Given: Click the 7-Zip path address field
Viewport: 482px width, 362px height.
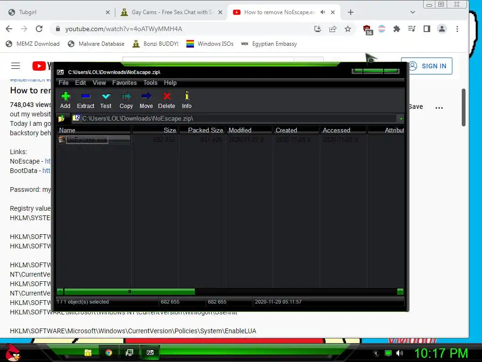Looking at the screenshot, I should [234, 118].
